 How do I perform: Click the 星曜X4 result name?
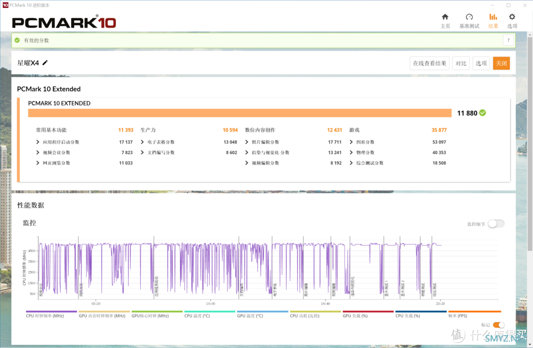coord(28,63)
